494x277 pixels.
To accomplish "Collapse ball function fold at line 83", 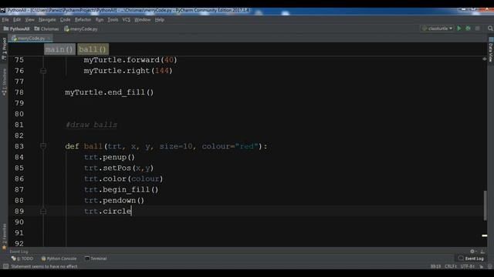I will click(43, 146).
